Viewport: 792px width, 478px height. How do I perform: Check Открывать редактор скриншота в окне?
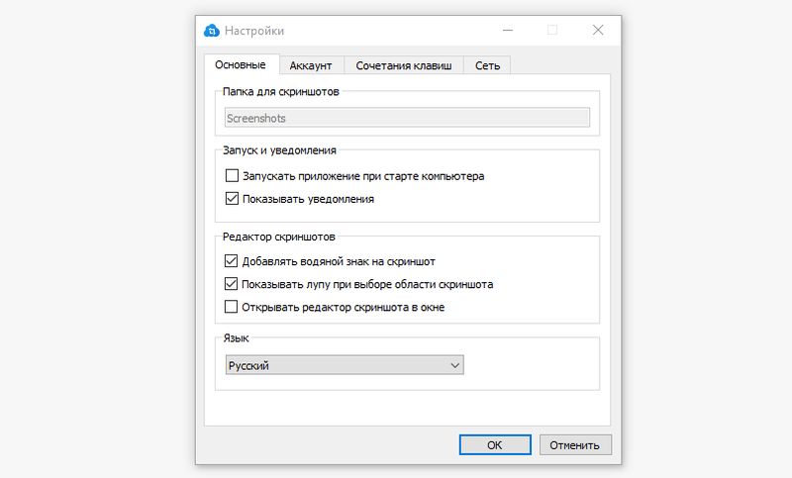[x=233, y=307]
